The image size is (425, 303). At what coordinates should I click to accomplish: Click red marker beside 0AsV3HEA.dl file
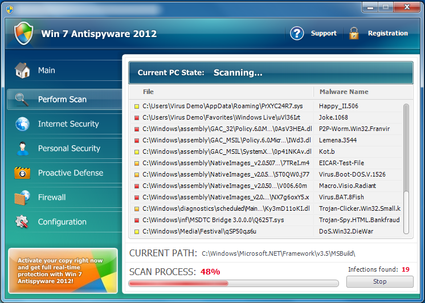pyautogui.click(x=137, y=129)
